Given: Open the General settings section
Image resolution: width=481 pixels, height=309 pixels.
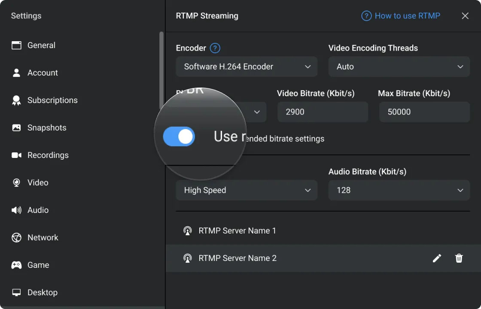Looking at the screenshot, I should 41,45.
